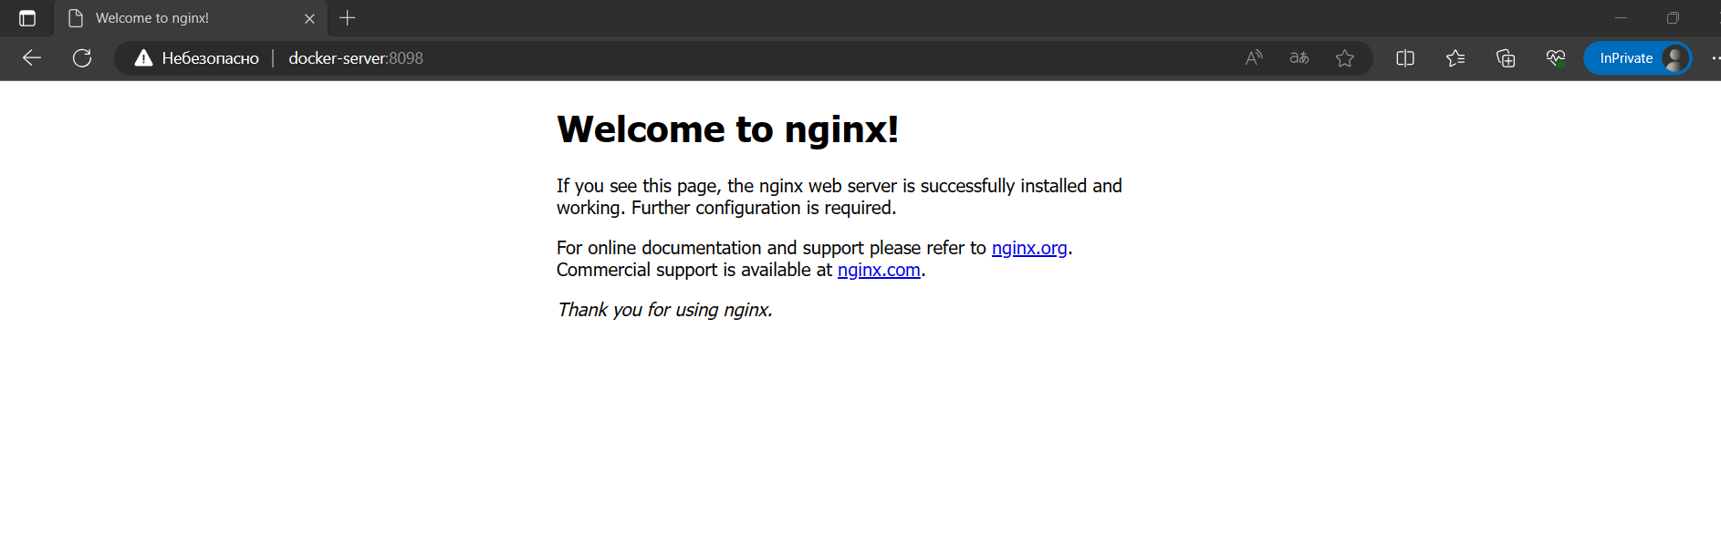Minimize the browser window
The image size is (1721, 555).
tap(1621, 18)
